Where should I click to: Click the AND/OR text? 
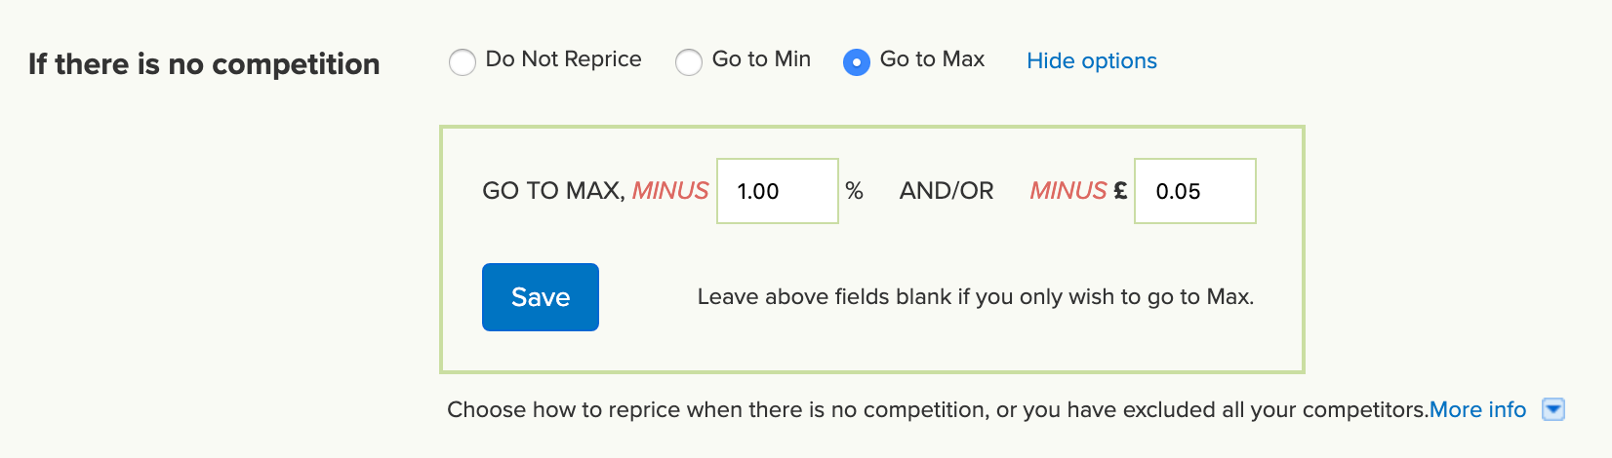(x=947, y=191)
